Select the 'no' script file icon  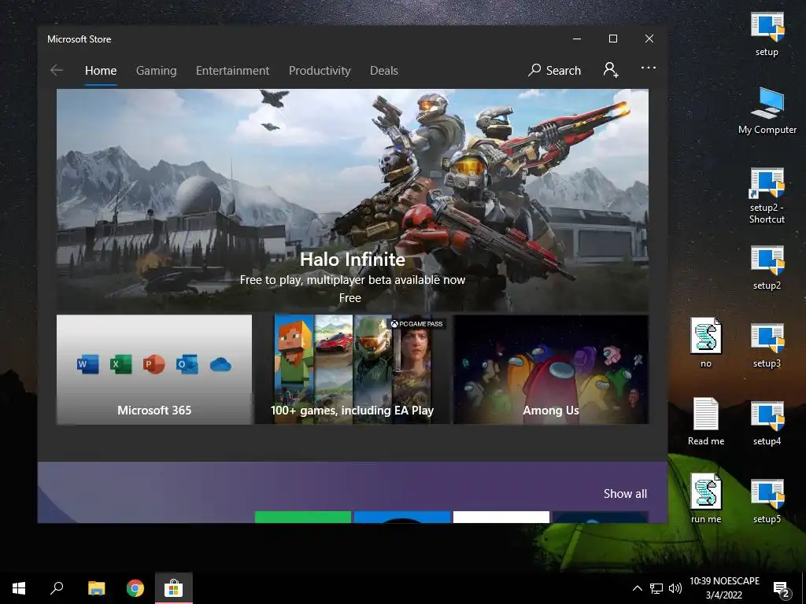click(x=706, y=343)
